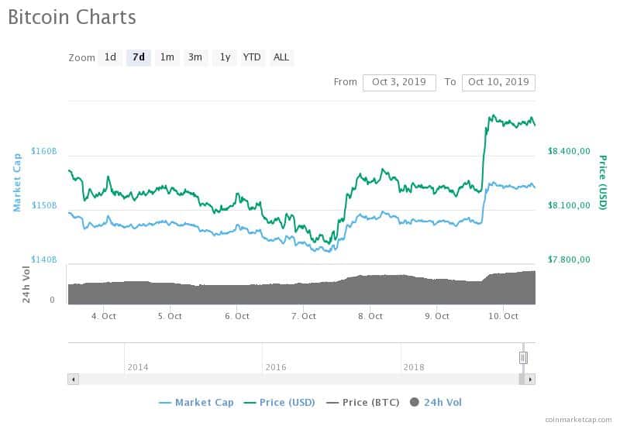The image size is (620, 426).
Task: Select the 1d zoom range
Action: [x=110, y=57]
